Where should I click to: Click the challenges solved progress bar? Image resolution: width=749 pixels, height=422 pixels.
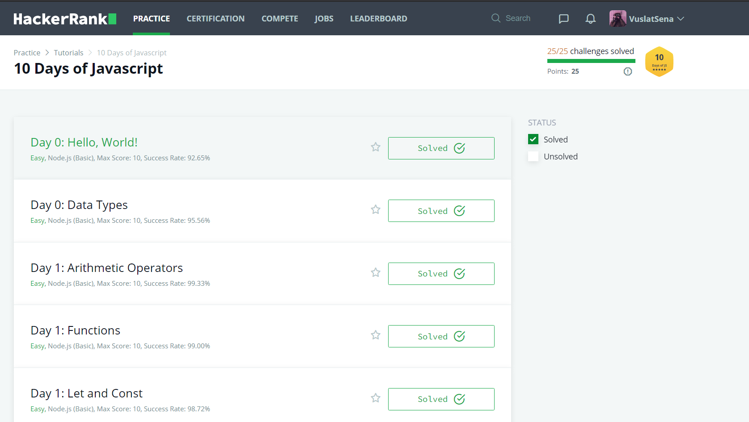point(591,59)
